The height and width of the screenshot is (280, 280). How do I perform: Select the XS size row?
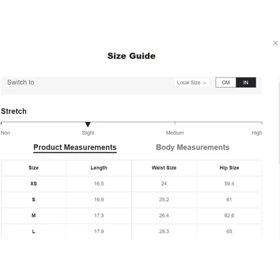click(x=132, y=184)
